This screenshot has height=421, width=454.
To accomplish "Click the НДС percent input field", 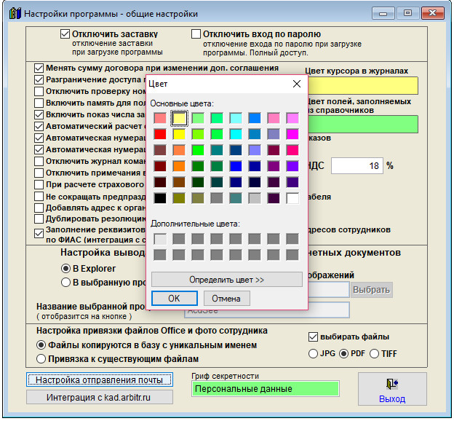I will (x=356, y=165).
